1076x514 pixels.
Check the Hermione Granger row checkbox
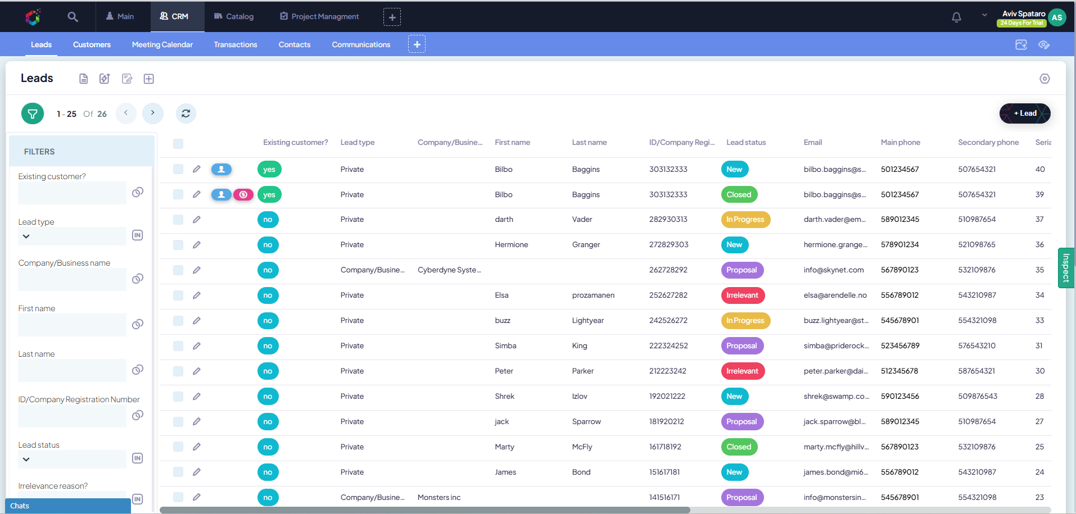178,245
